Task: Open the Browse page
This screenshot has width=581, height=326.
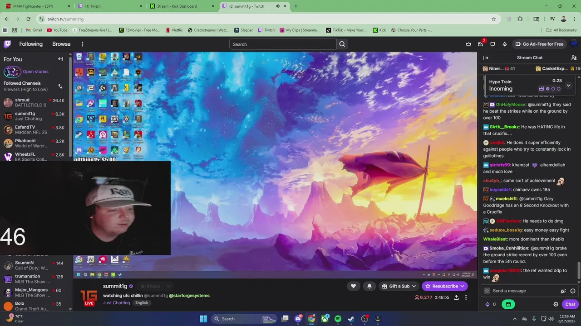Action: tap(61, 44)
